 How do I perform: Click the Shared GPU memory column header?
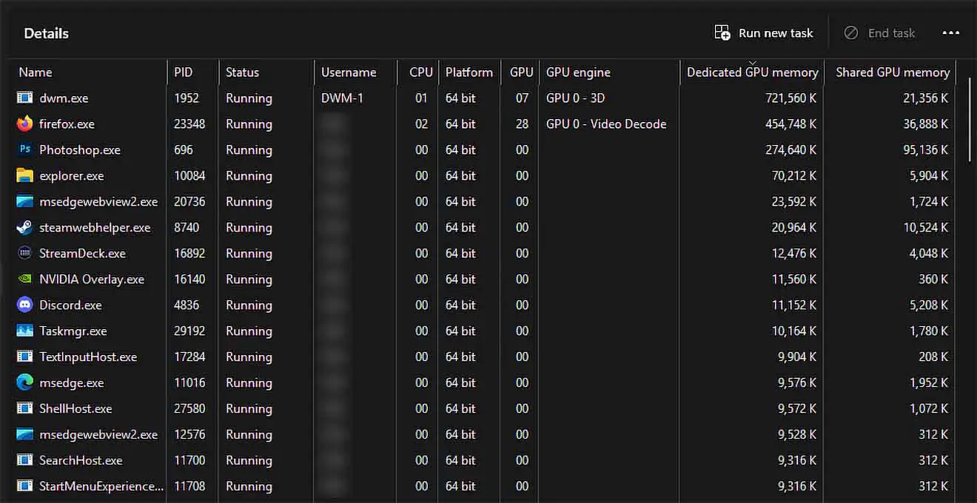click(892, 72)
